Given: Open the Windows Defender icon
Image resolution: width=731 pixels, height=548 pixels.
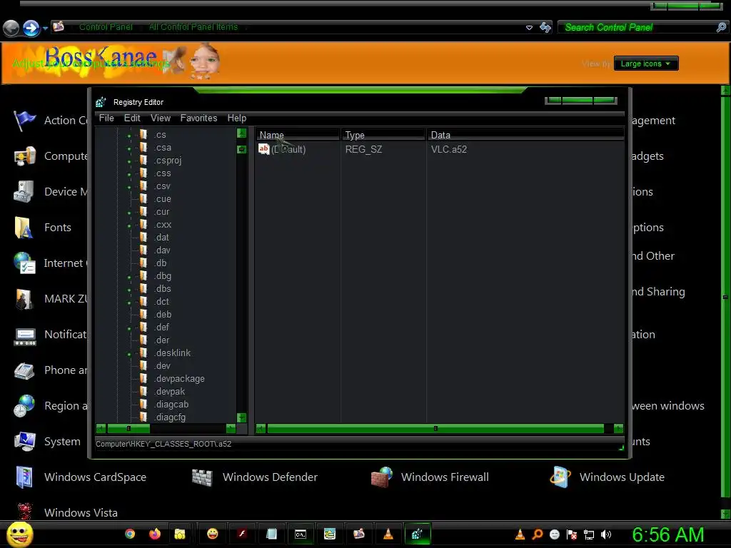Looking at the screenshot, I should pyautogui.click(x=202, y=477).
